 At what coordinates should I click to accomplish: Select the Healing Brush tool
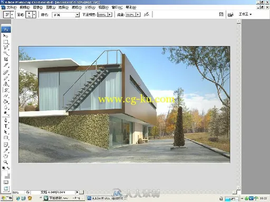[x=6, y=73]
